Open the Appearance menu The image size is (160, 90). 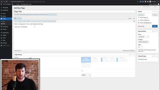pyautogui.click(x=5, y=33)
